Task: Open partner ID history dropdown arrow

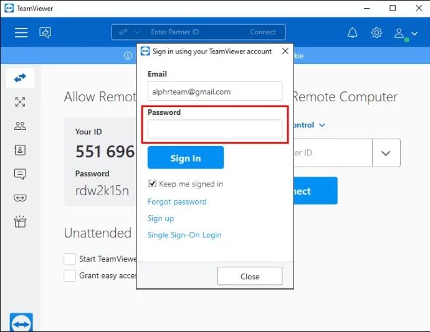Action: pyautogui.click(x=386, y=153)
